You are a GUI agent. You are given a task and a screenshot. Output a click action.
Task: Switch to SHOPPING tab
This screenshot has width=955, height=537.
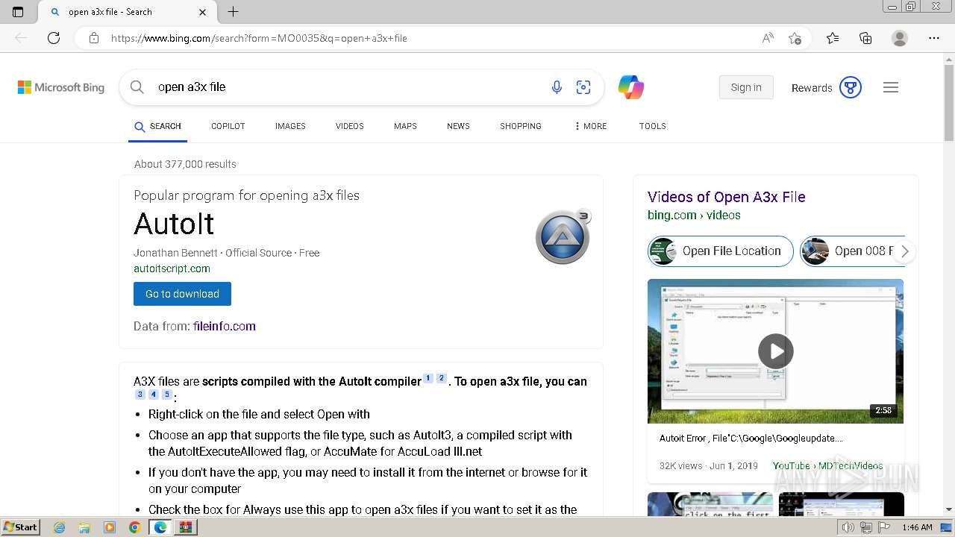pyautogui.click(x=521, y=126)
